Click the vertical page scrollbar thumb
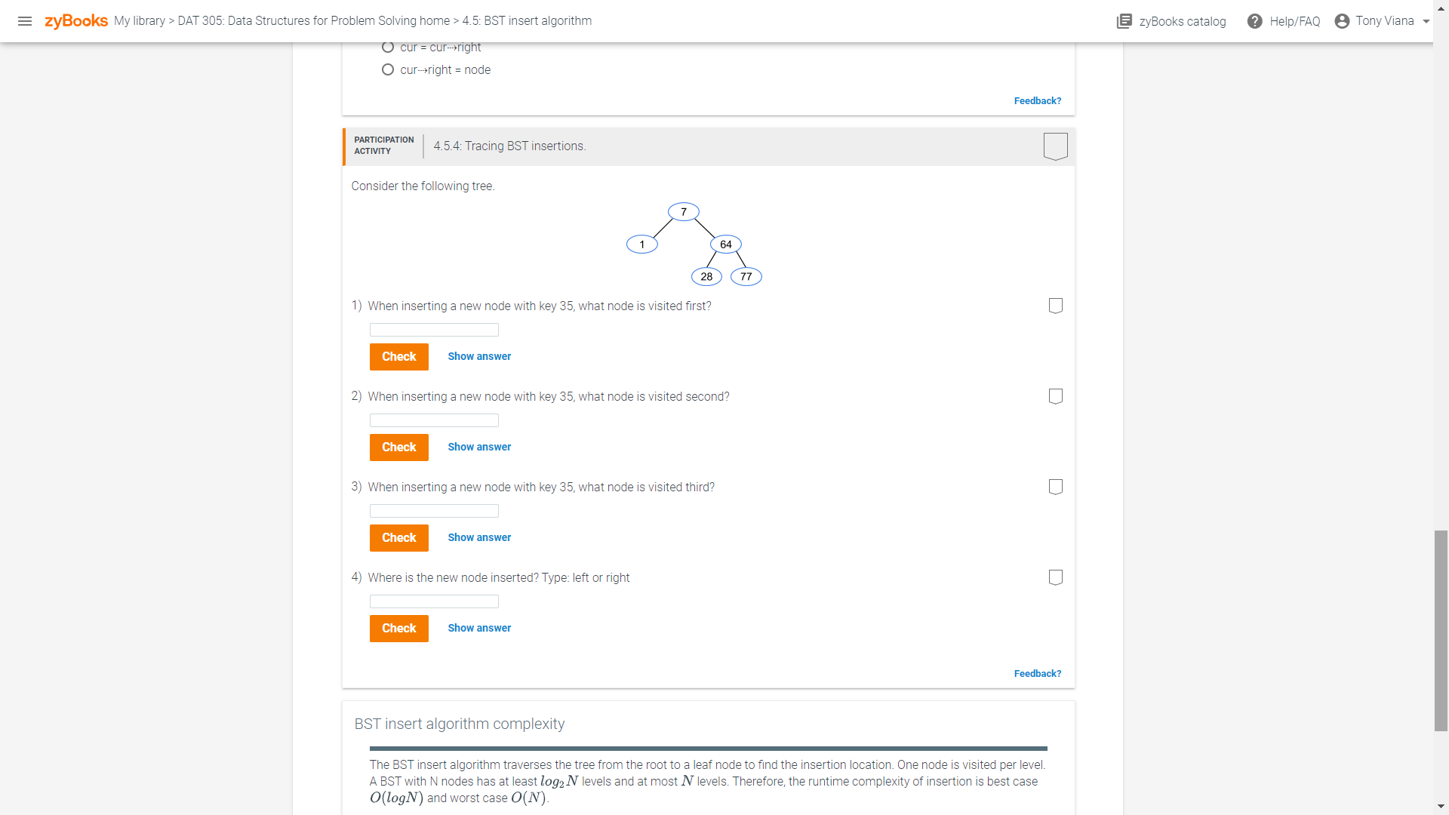Viewport: 1449px width, 815px height. pos(1441,631)
